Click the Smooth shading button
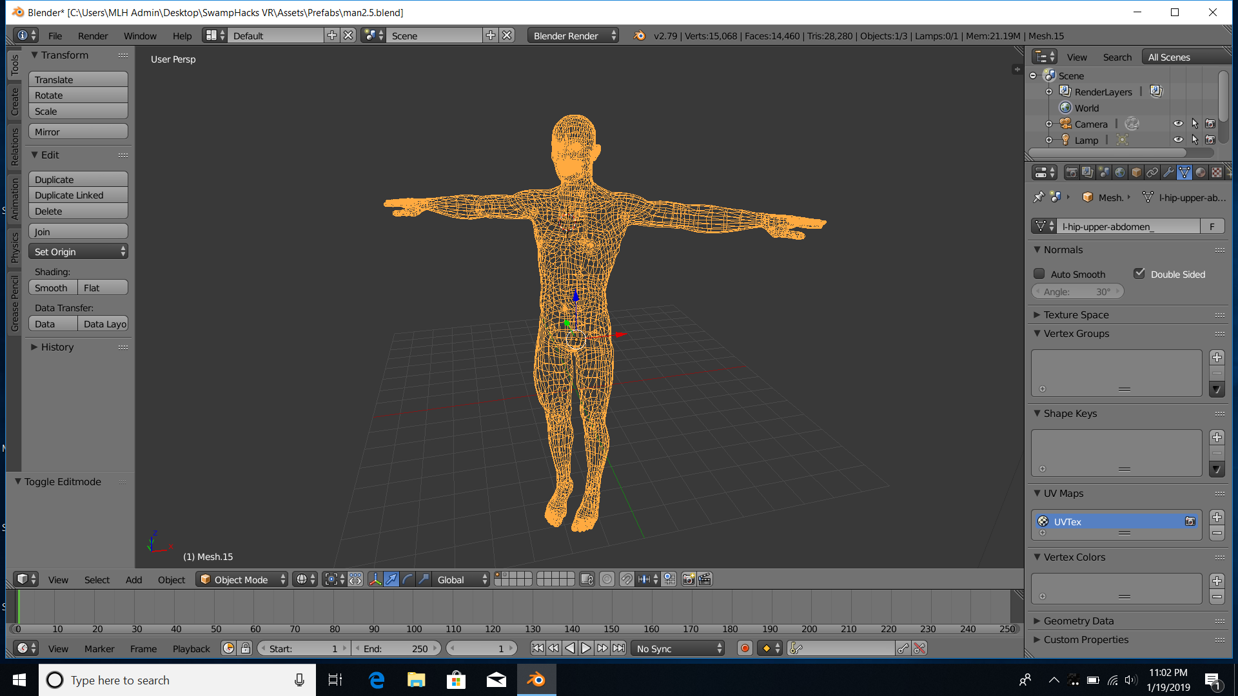Viewport: 1238px width, 696px height. click(x=52, y=288)
